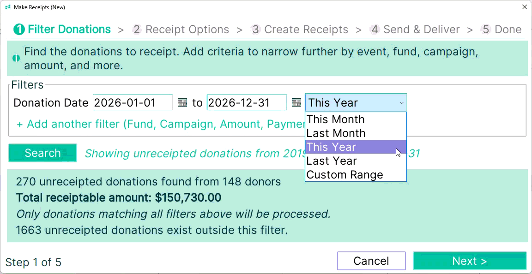Close the Make Receipts window
532x274 pixels.
(x=525, y=7)
